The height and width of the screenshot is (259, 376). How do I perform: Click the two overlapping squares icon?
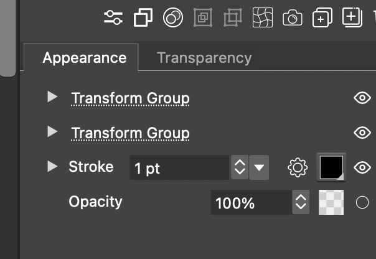(143, 18)
